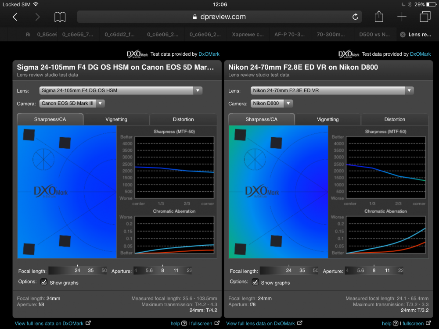Image resolution: width=439 pixels, height=329 pixels.
Task: Open Canon EOS 5D Mark III camera dropdown
Action: pyautogui.click(x=72, y=103)
